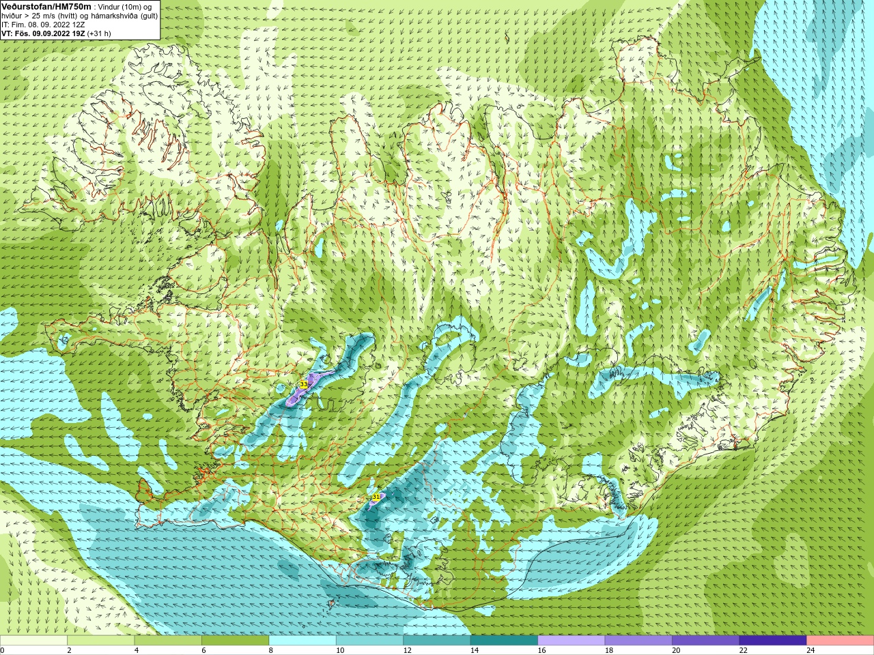This screenshot has width=874, height=655.
Task: Click the legend scale label '16'
Action: click(541, 650)
